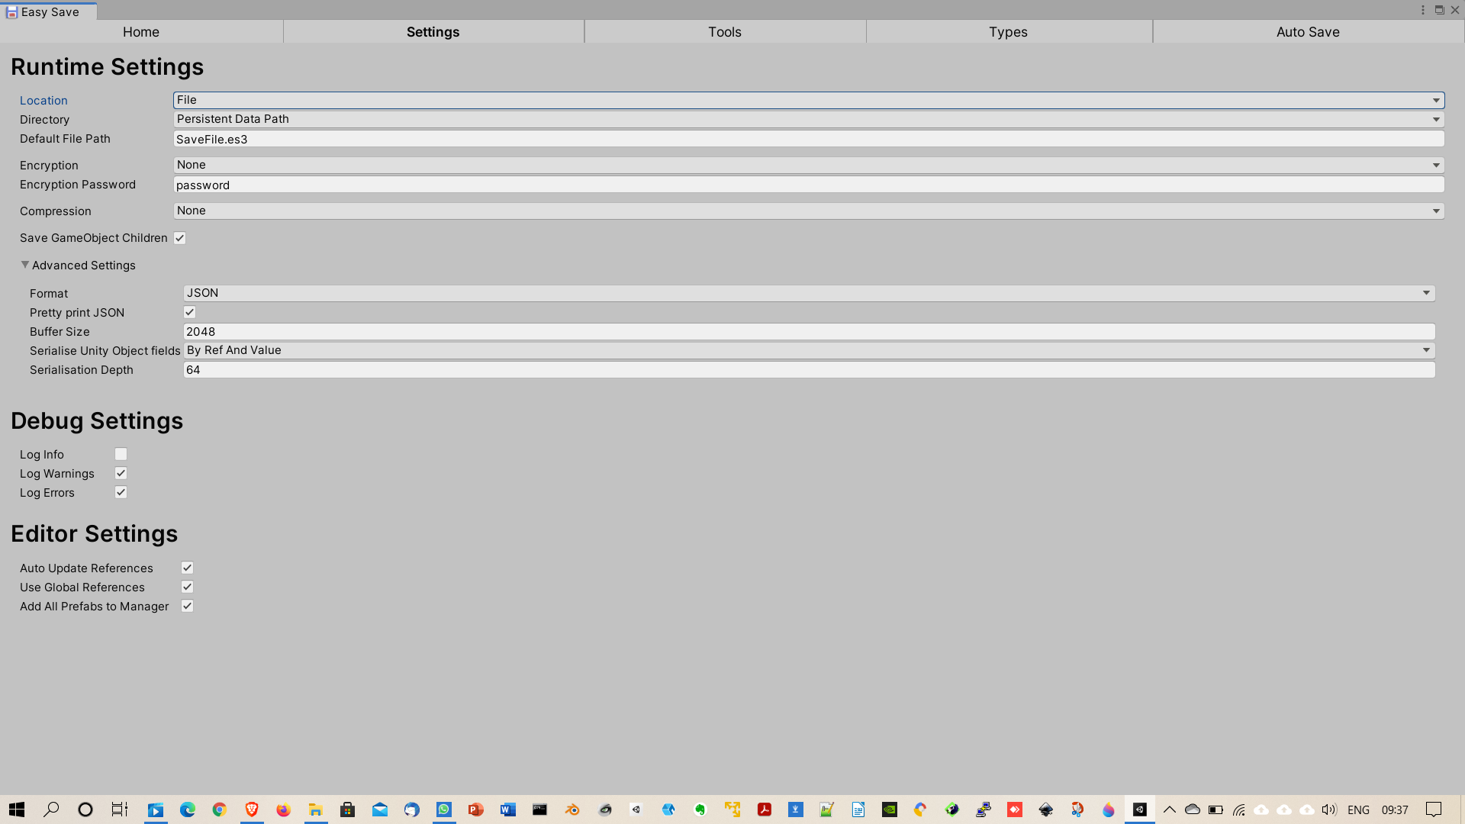Click the Easy Save disk icon in title
Screen dimensions: 1465x824
click(x=11, y=12)
